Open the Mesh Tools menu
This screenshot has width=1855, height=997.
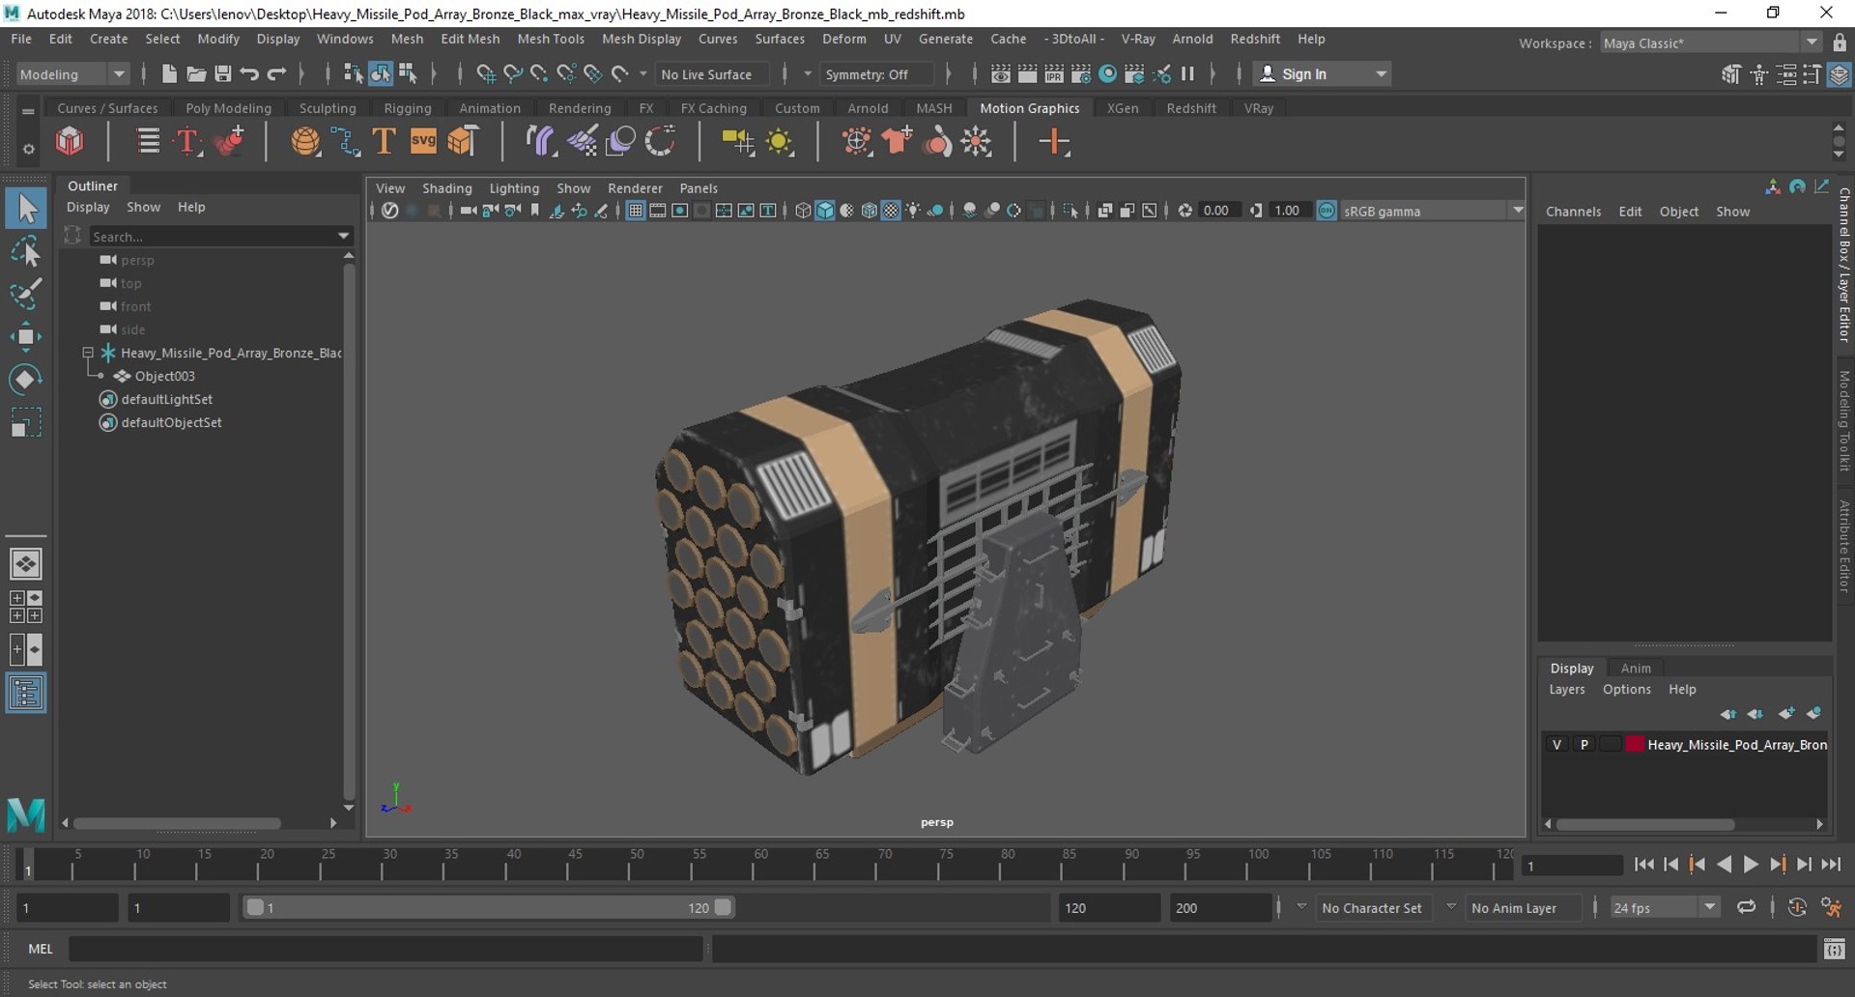pyautogui.click(x=550, y=39)
